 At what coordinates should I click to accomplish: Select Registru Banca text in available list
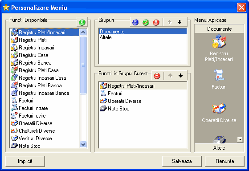pos(35,63)
